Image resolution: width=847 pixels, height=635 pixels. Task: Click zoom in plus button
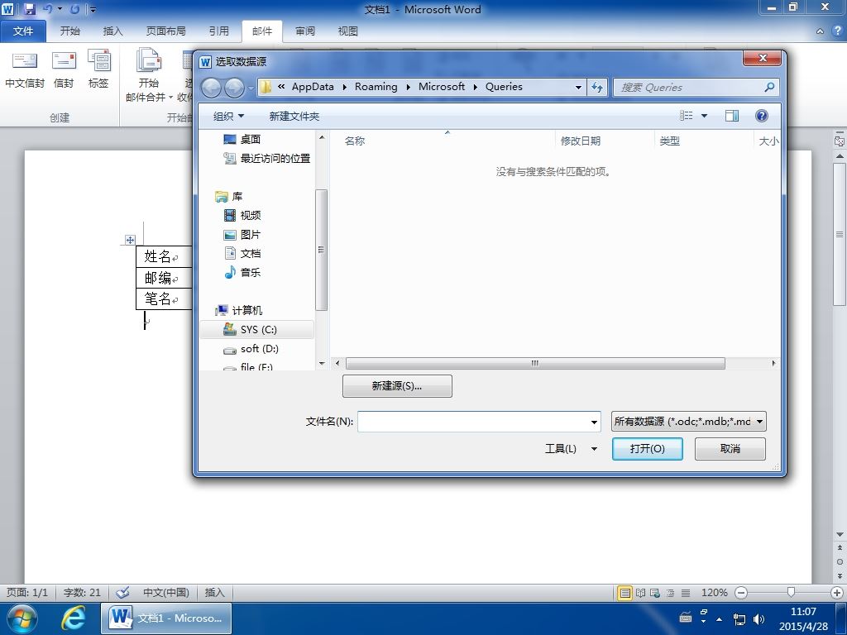click(x=837, y=593)
